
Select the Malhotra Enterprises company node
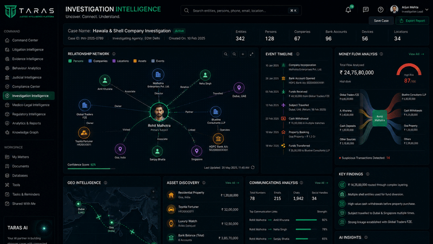[x=158, y=74]
